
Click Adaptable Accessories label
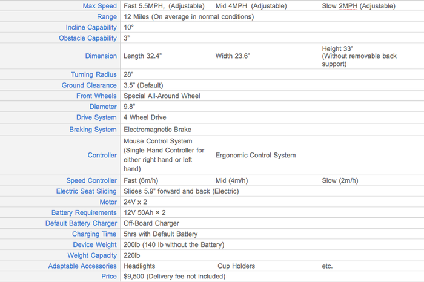(82, 266)
